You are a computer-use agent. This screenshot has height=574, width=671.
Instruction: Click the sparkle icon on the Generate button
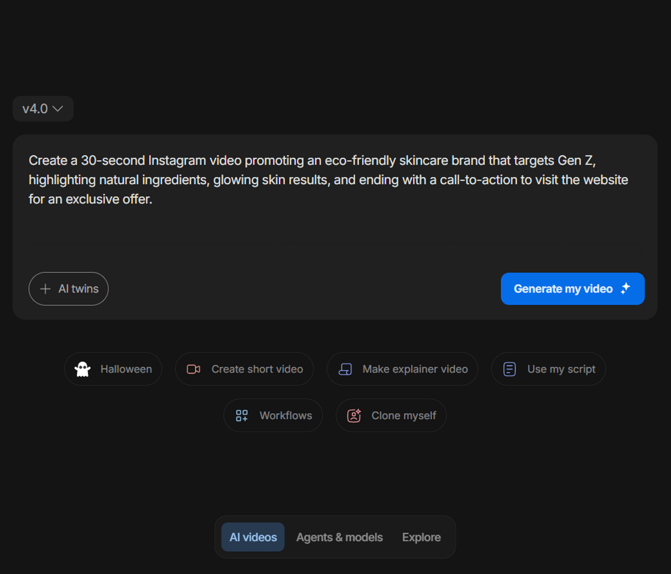[625, 288]
